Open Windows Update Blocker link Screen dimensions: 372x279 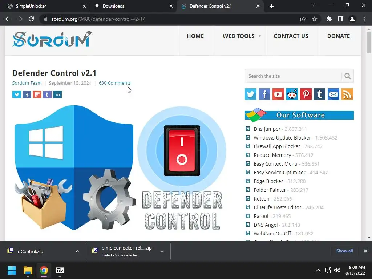[x=282, y=138]
